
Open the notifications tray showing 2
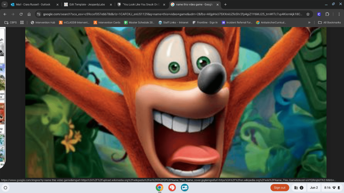click(x=299, y=188)
